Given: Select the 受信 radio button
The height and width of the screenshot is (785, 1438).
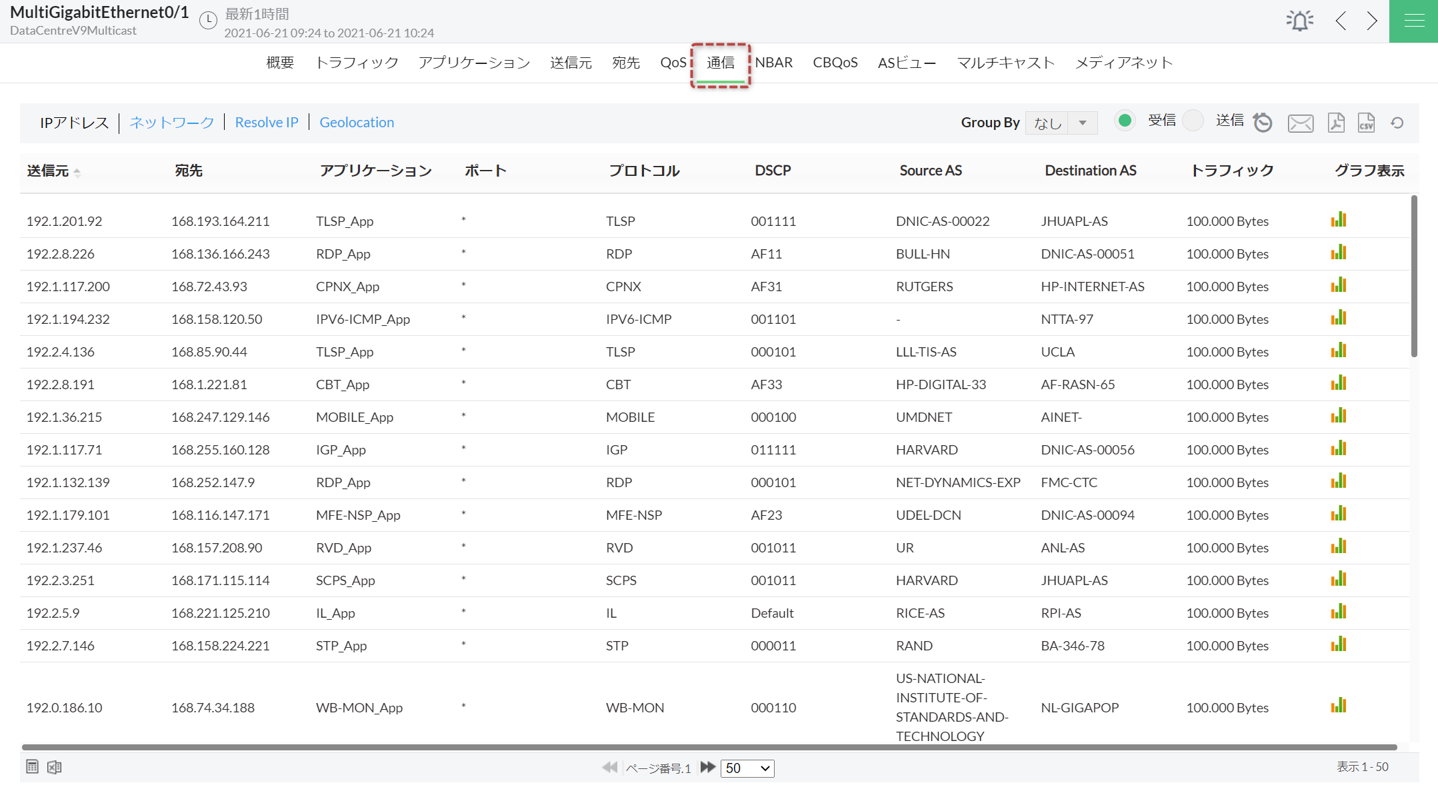Looking at the screenshot, I should 1125,121.
